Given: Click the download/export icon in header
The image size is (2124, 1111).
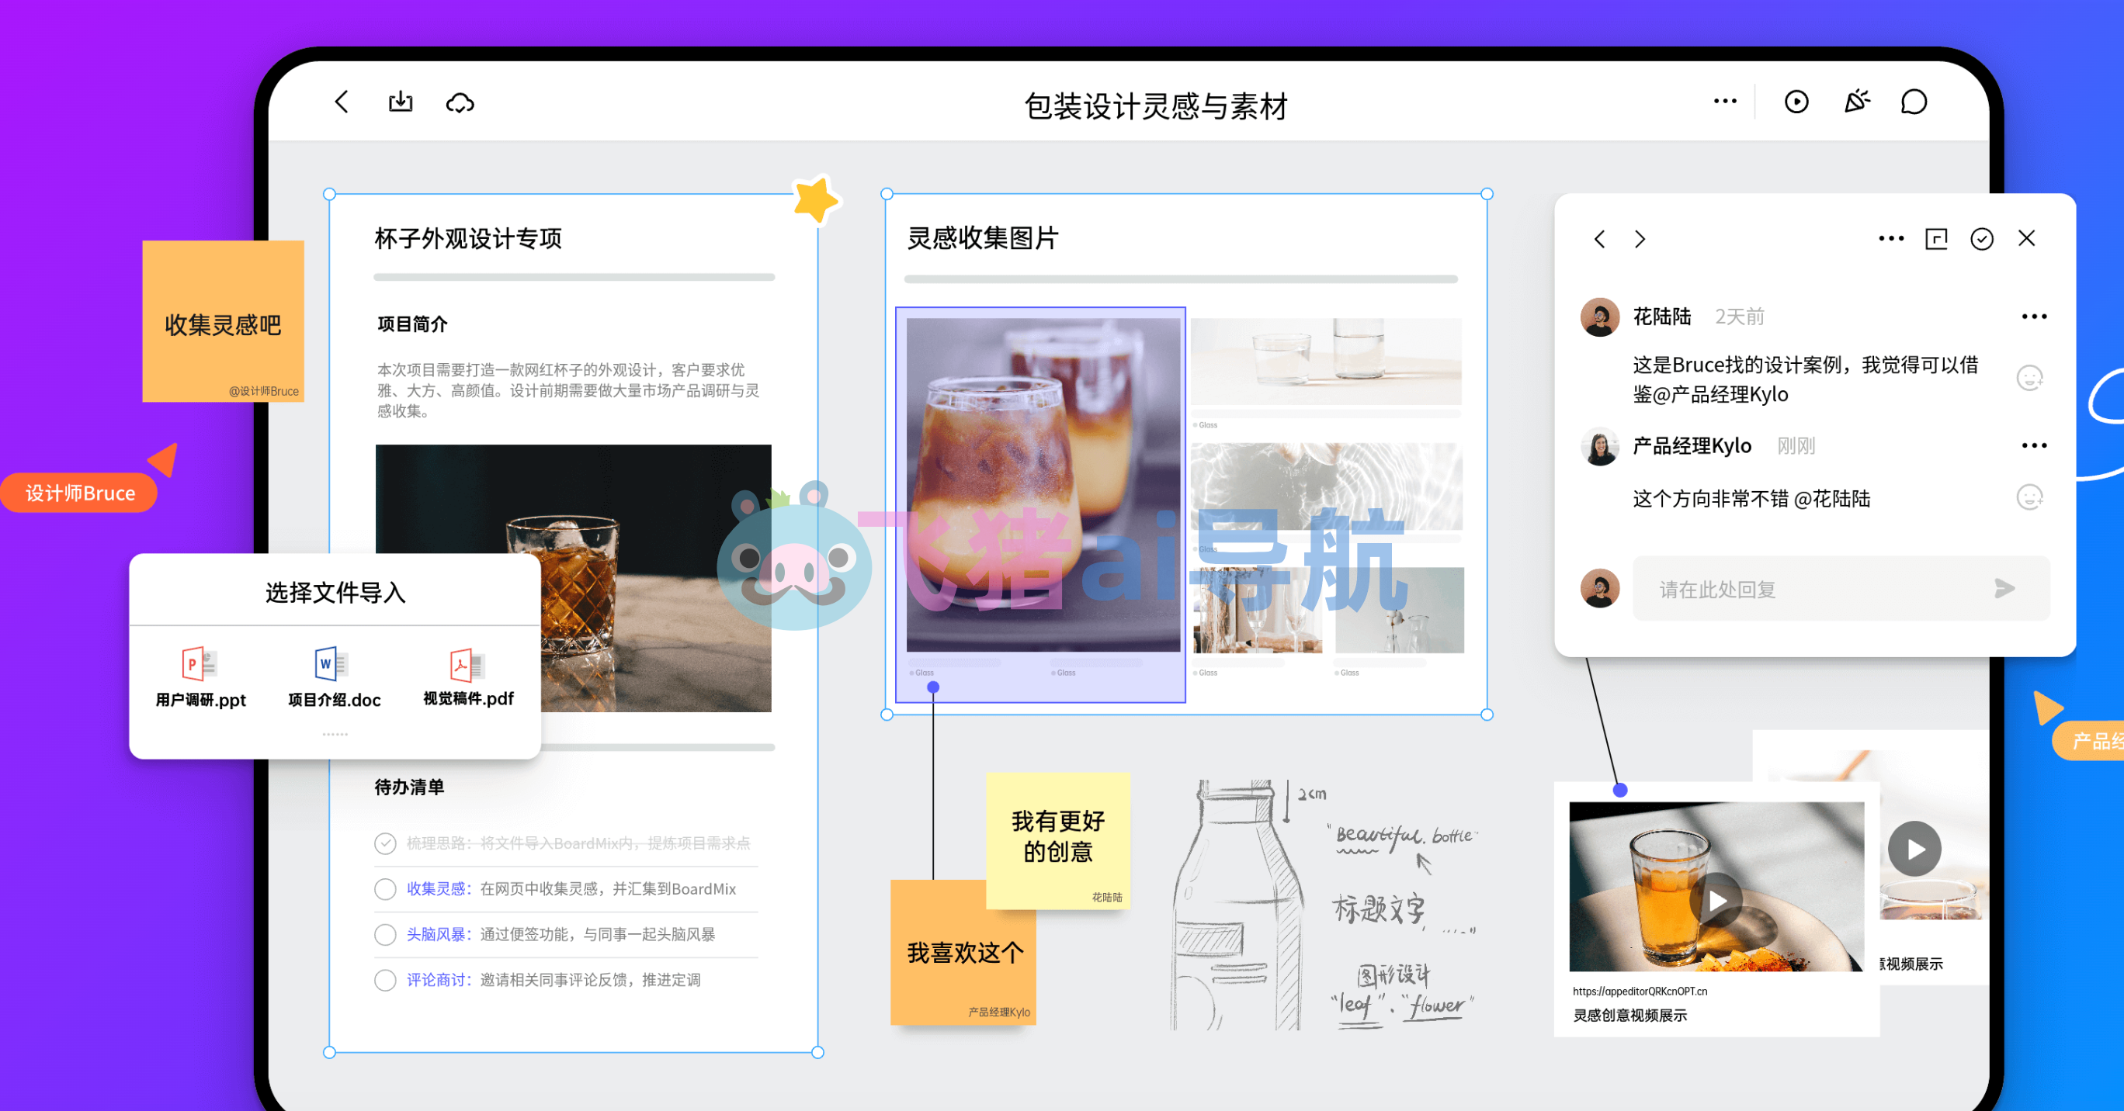Looking at the screenshot, I should click(x=401, y=102).
